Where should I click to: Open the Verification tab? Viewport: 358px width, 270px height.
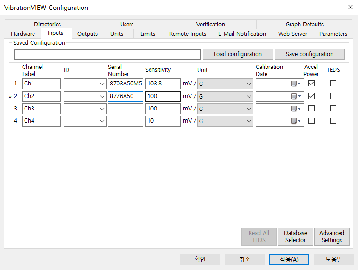[x=210, y=24]
